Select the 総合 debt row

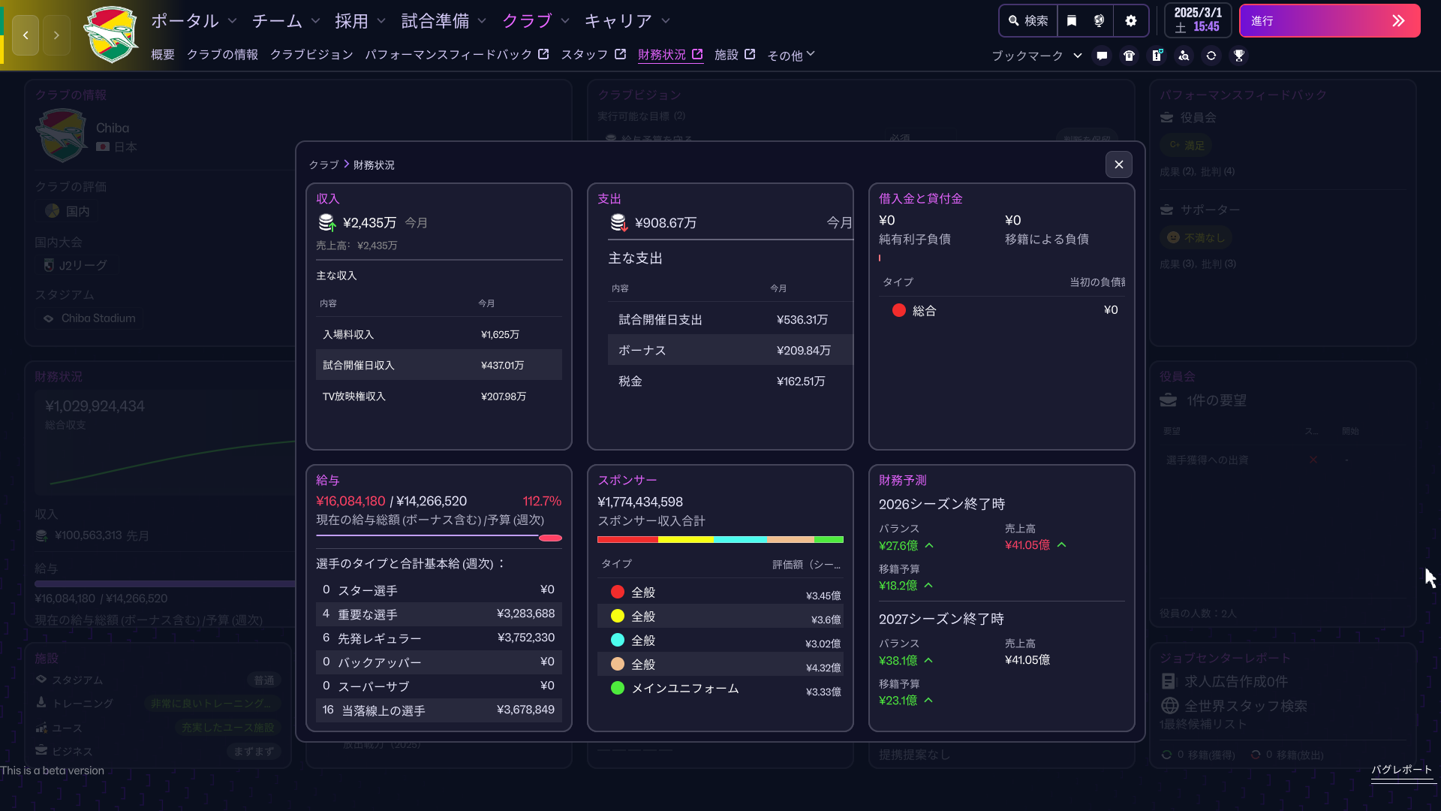pos(1002,310)
